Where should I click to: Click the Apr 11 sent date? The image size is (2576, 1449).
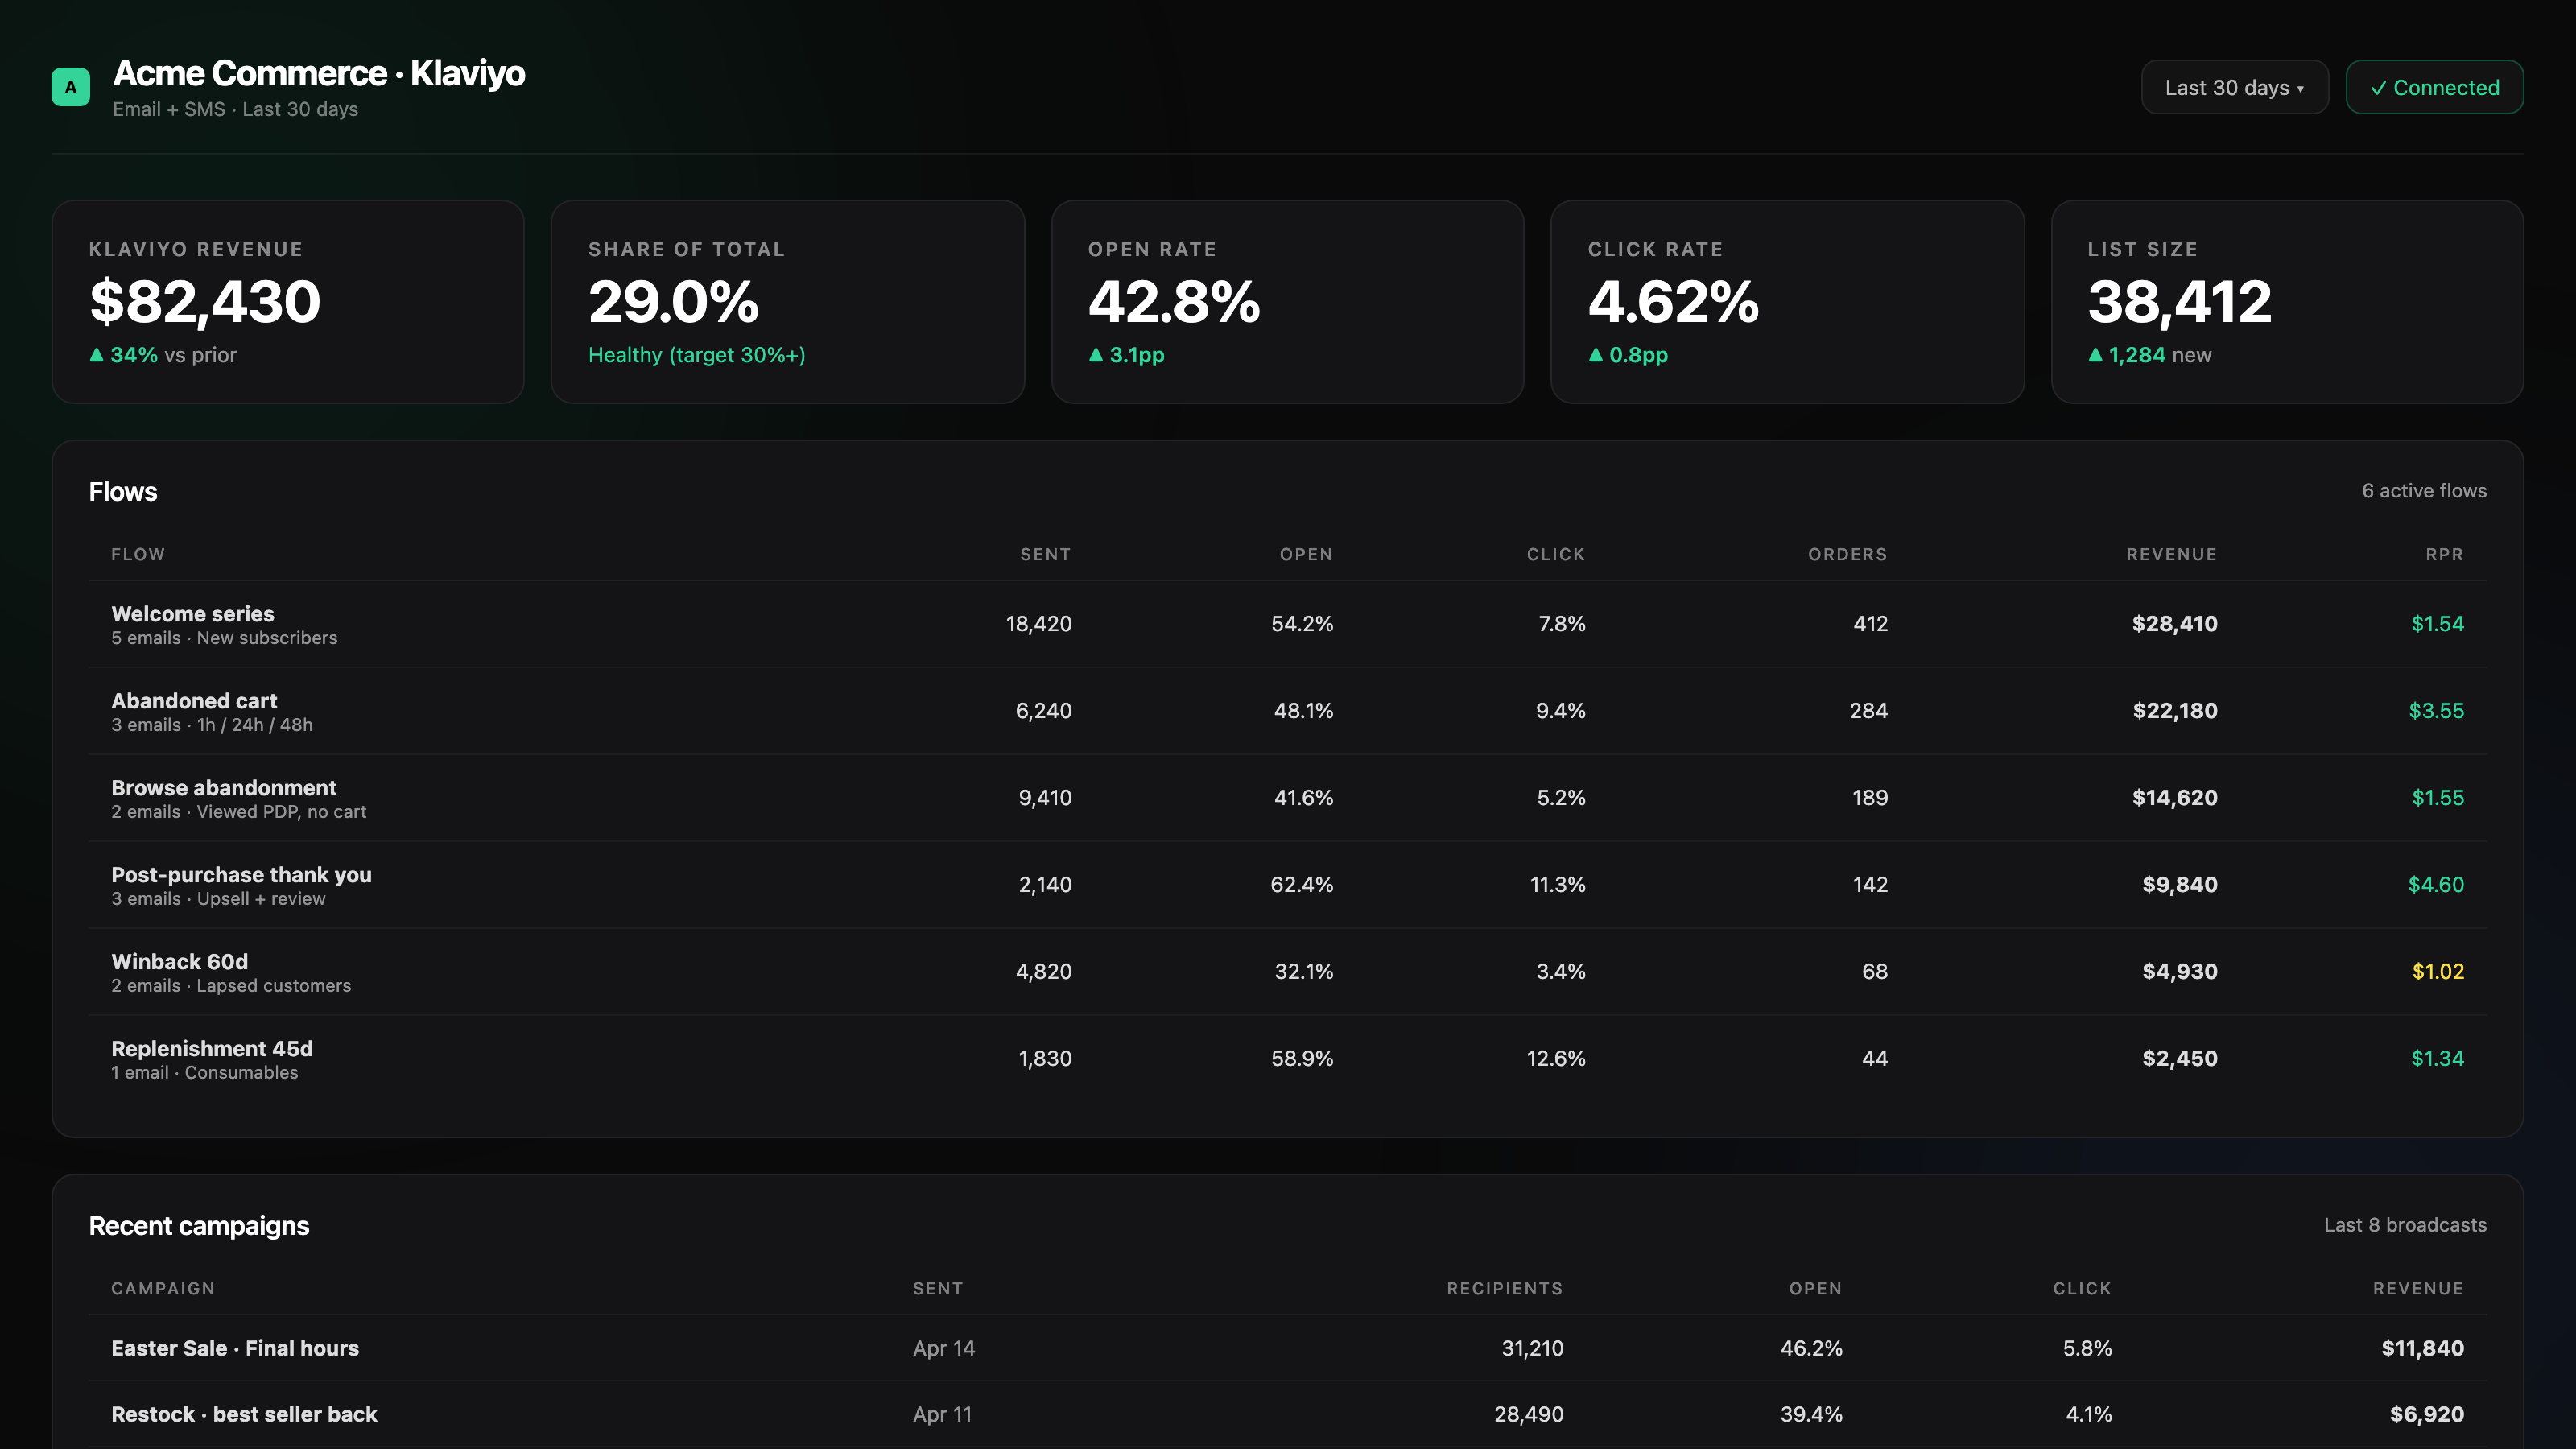coord(942,1414)
